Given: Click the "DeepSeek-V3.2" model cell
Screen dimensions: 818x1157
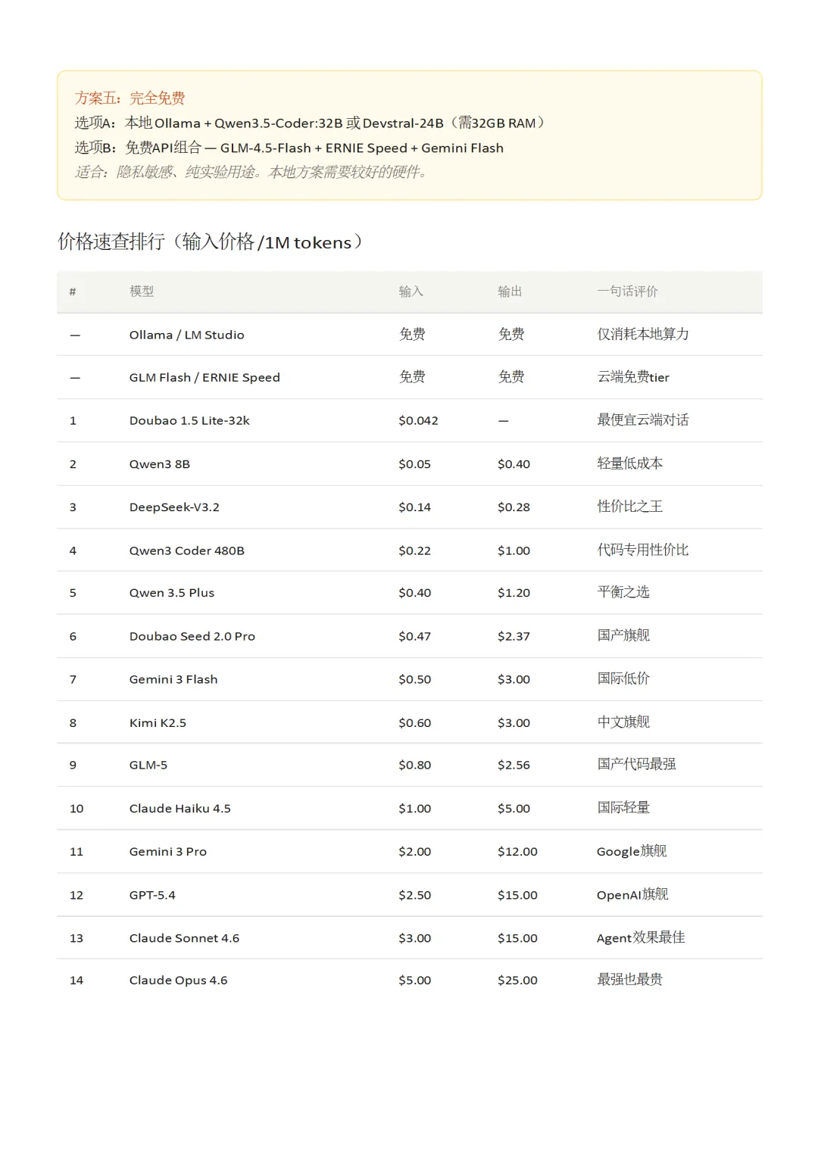Looking at the screenshot, I should point(174,507).
